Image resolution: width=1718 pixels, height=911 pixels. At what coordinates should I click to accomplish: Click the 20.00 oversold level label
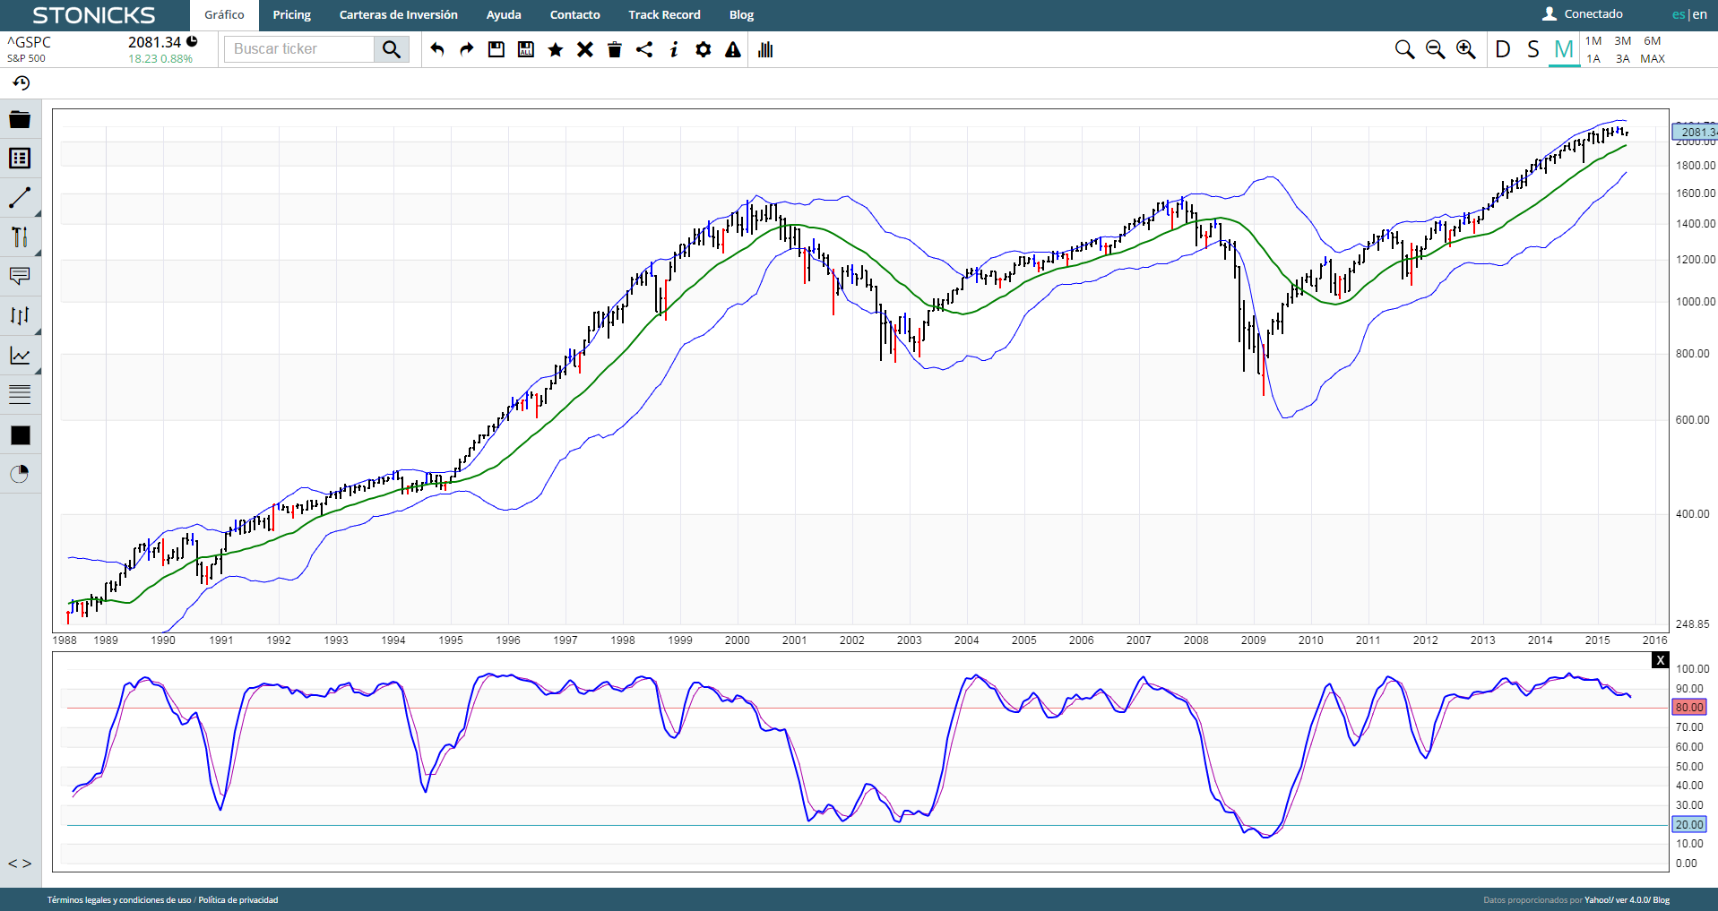coord(1689,825)
